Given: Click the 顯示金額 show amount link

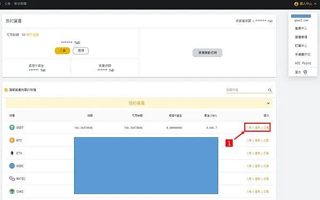Looking at the screenshot, I should 33,35.
